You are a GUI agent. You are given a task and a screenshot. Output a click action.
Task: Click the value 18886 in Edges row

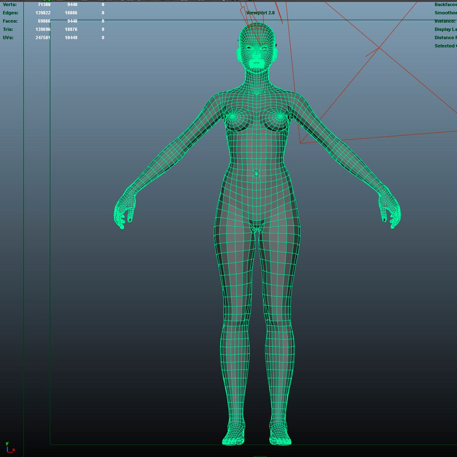[x=71, y=13]
